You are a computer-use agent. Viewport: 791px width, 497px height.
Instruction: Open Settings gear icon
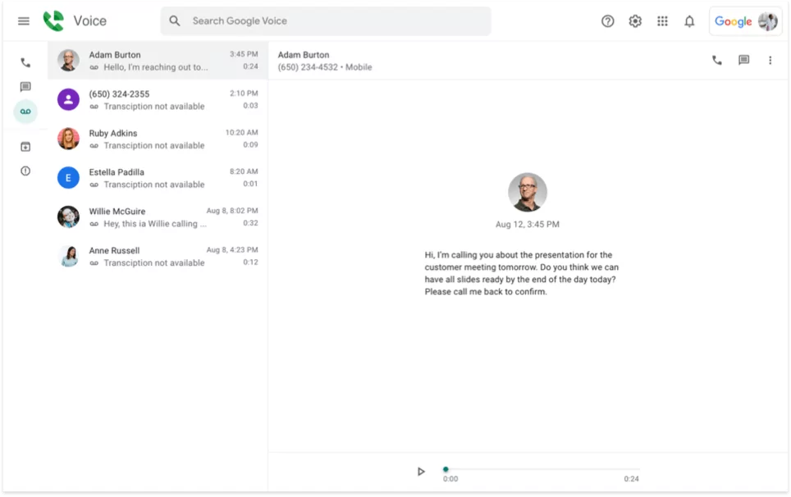click(x=635, y=21)
